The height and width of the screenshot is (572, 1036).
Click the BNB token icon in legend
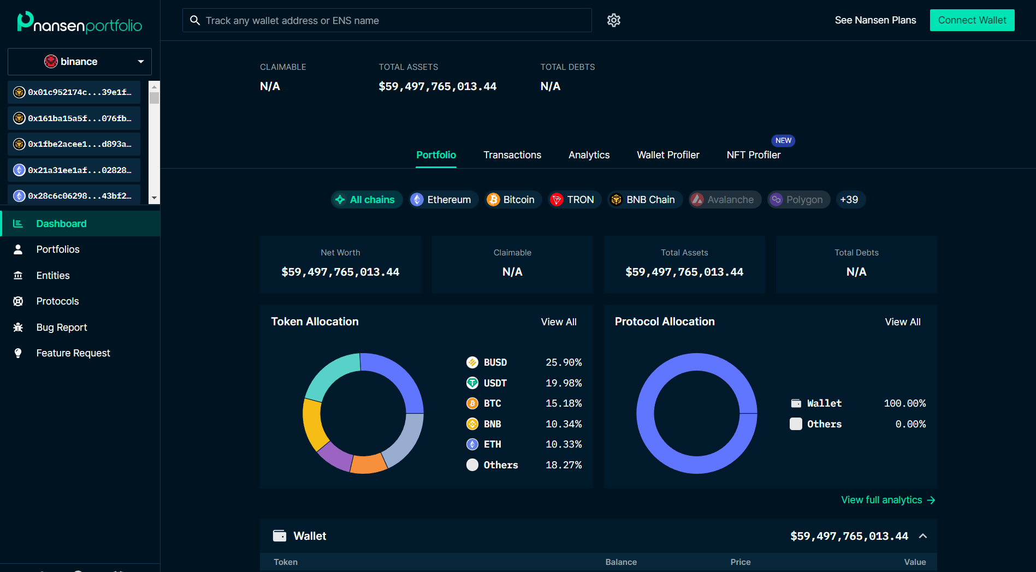click(x=472, y=424)
